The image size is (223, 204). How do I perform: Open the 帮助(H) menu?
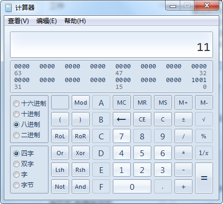(75, 21)
